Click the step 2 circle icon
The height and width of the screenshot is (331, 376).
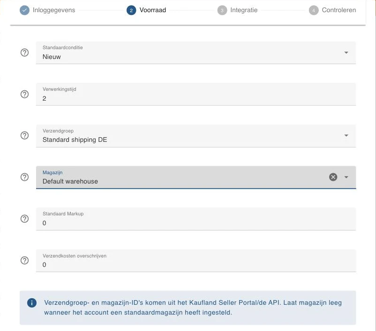tap(131, 10)
